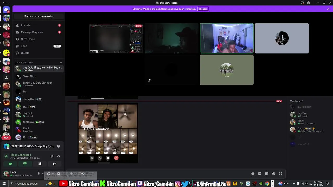The height and width of the screenshot is (187, 333).
Task: Go back with title bar arrow
Action: [x=4, y=3]
